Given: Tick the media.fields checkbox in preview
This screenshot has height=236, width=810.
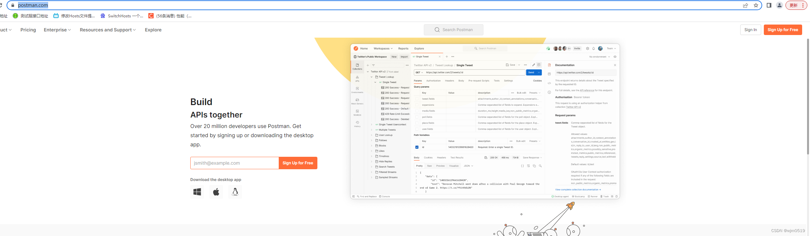Looking at the screenshot, I should 417,111.
